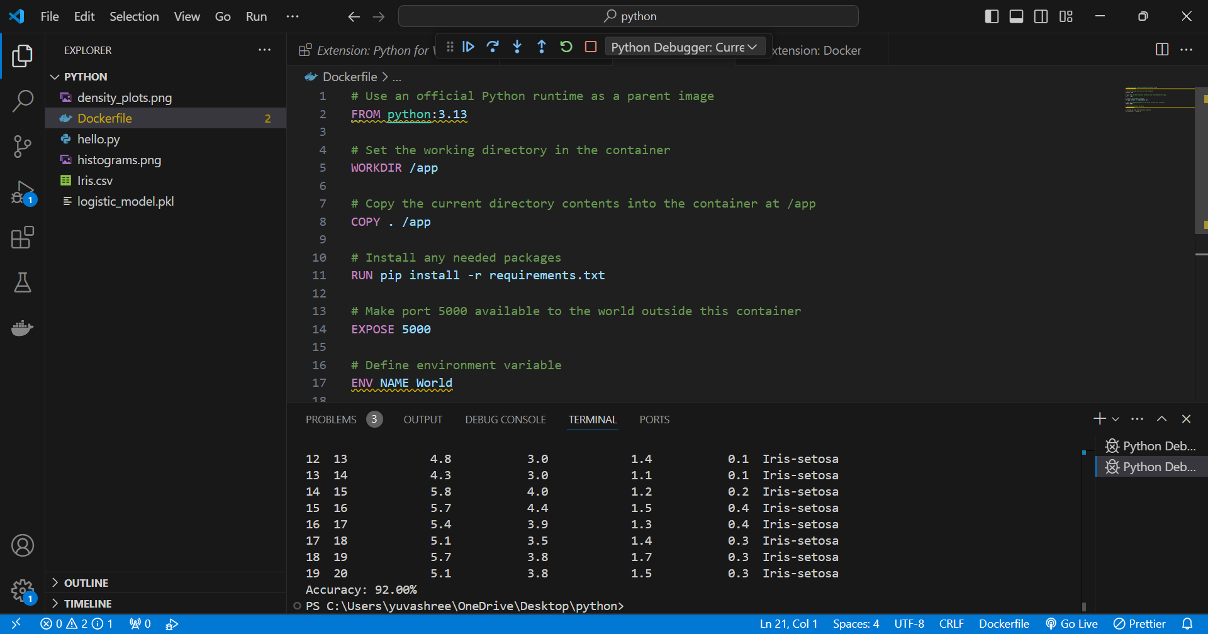Switch to the PORTS tab

654,420
